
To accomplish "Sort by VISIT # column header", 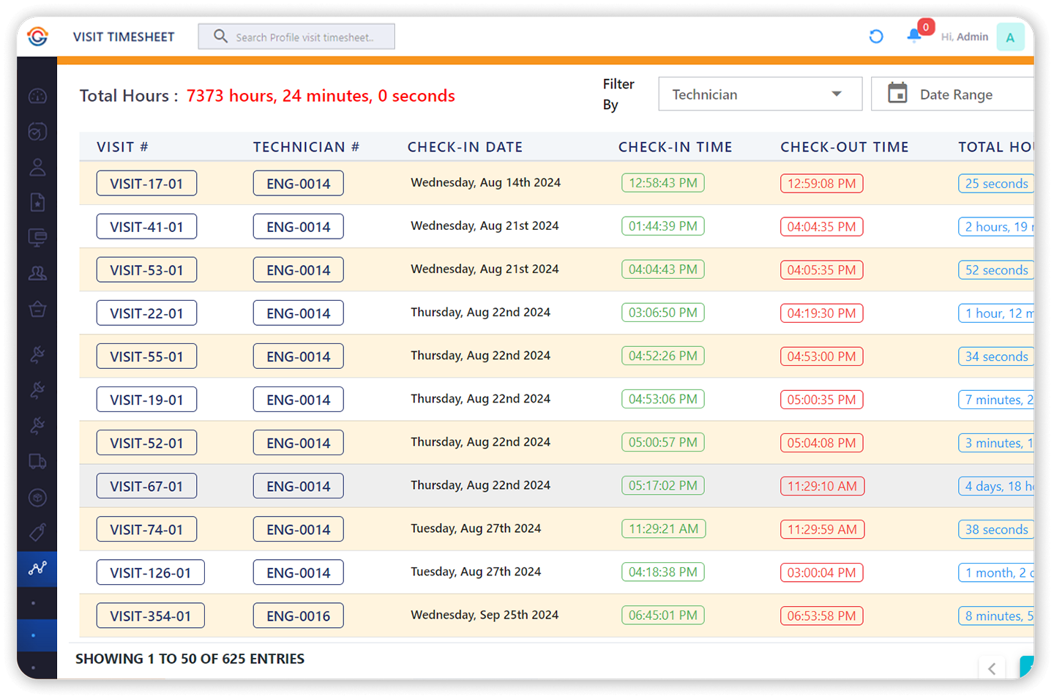I will (x=122, y=147).
